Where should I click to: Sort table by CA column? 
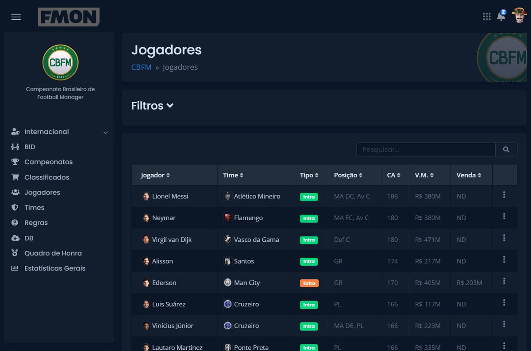click(393, 175)
